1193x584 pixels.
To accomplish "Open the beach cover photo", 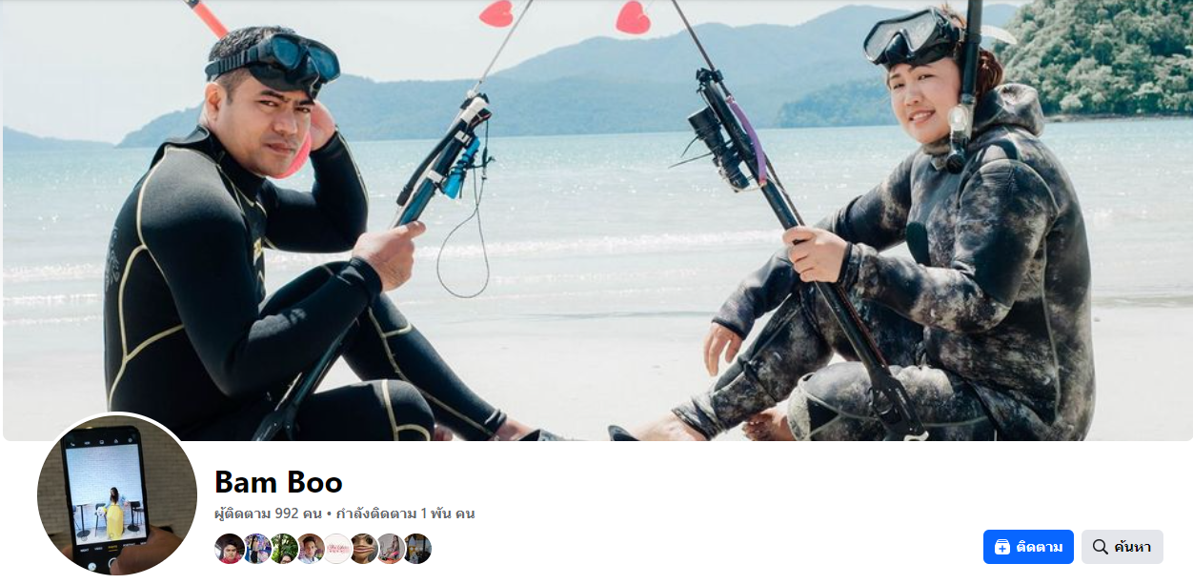I will pyautogui.click(x=596, y=220).
